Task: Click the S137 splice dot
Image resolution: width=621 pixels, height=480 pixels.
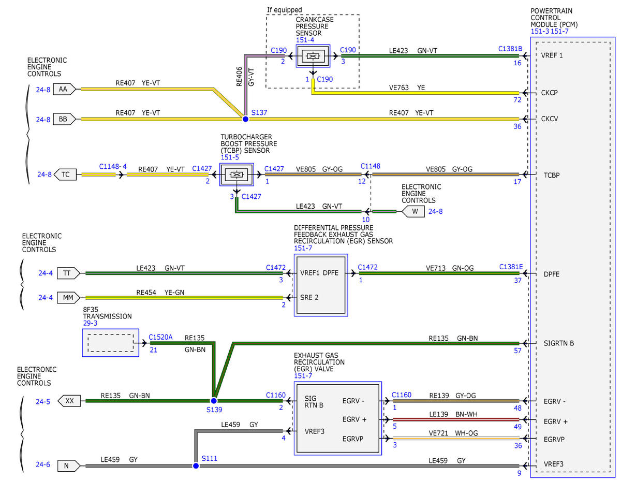Action: coord(245,119)
